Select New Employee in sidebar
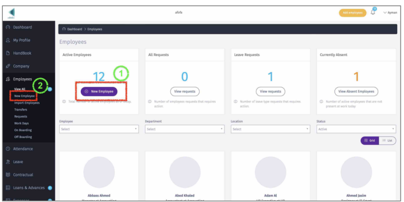This screenshot has height=202, width=404. [24, 96]
